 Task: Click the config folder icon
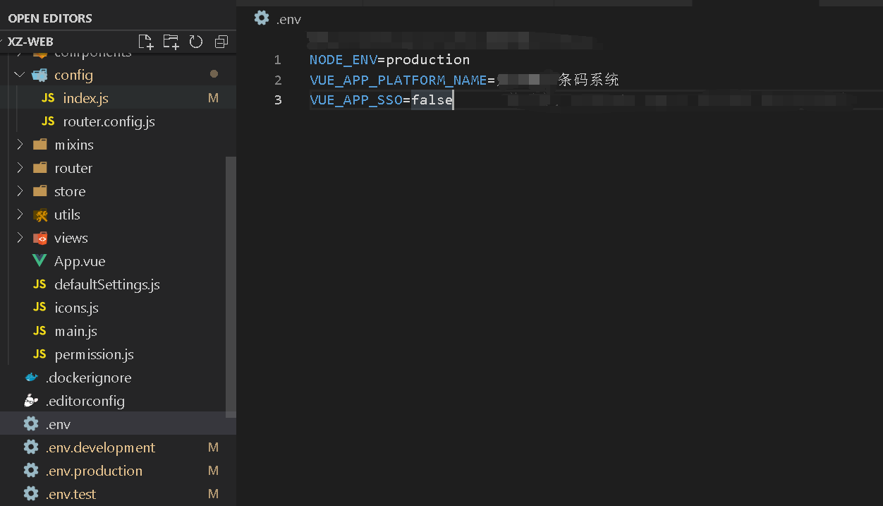tap(40, 75)
